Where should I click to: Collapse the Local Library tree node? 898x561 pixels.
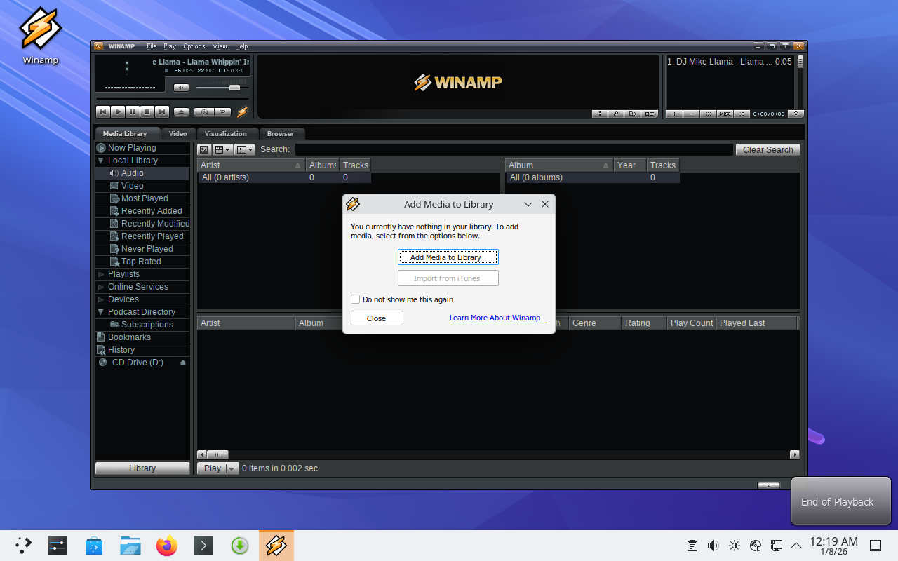pos(101,161)
